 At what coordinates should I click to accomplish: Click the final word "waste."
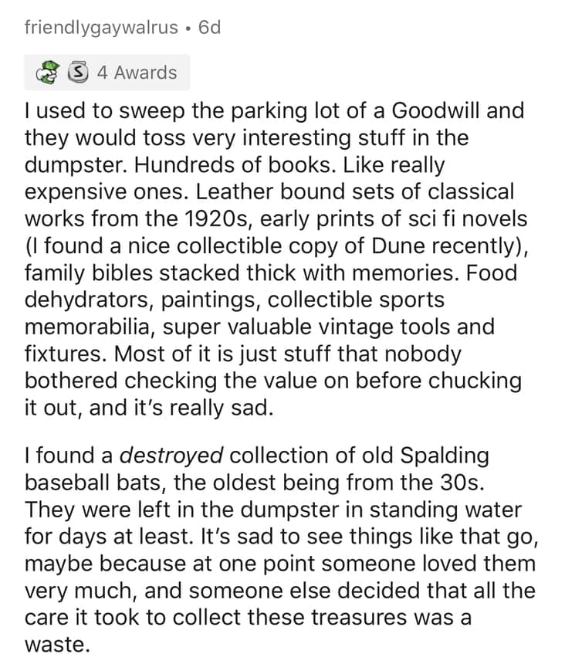click(x=57, y=645)
